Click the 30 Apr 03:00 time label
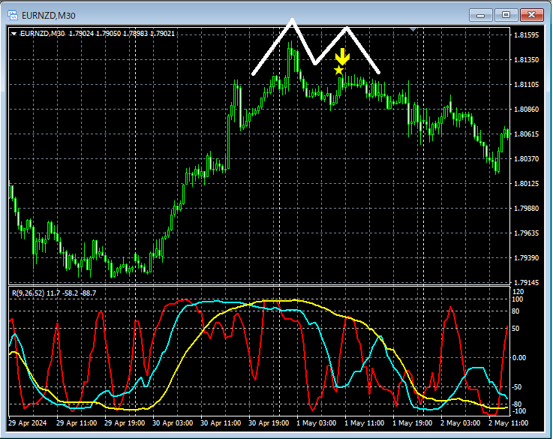Screen dimensions: 553x439 click(x=173, y=422)
